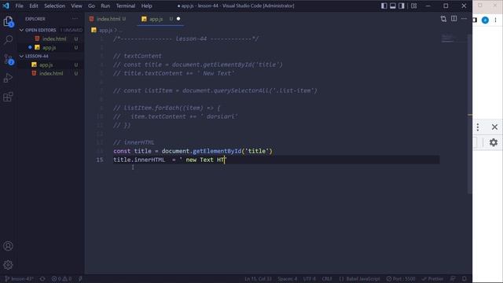The height and width of the screenshot is (283, 503).
Task: Open index.html in LESSON-44 folder
Action: 50,73
